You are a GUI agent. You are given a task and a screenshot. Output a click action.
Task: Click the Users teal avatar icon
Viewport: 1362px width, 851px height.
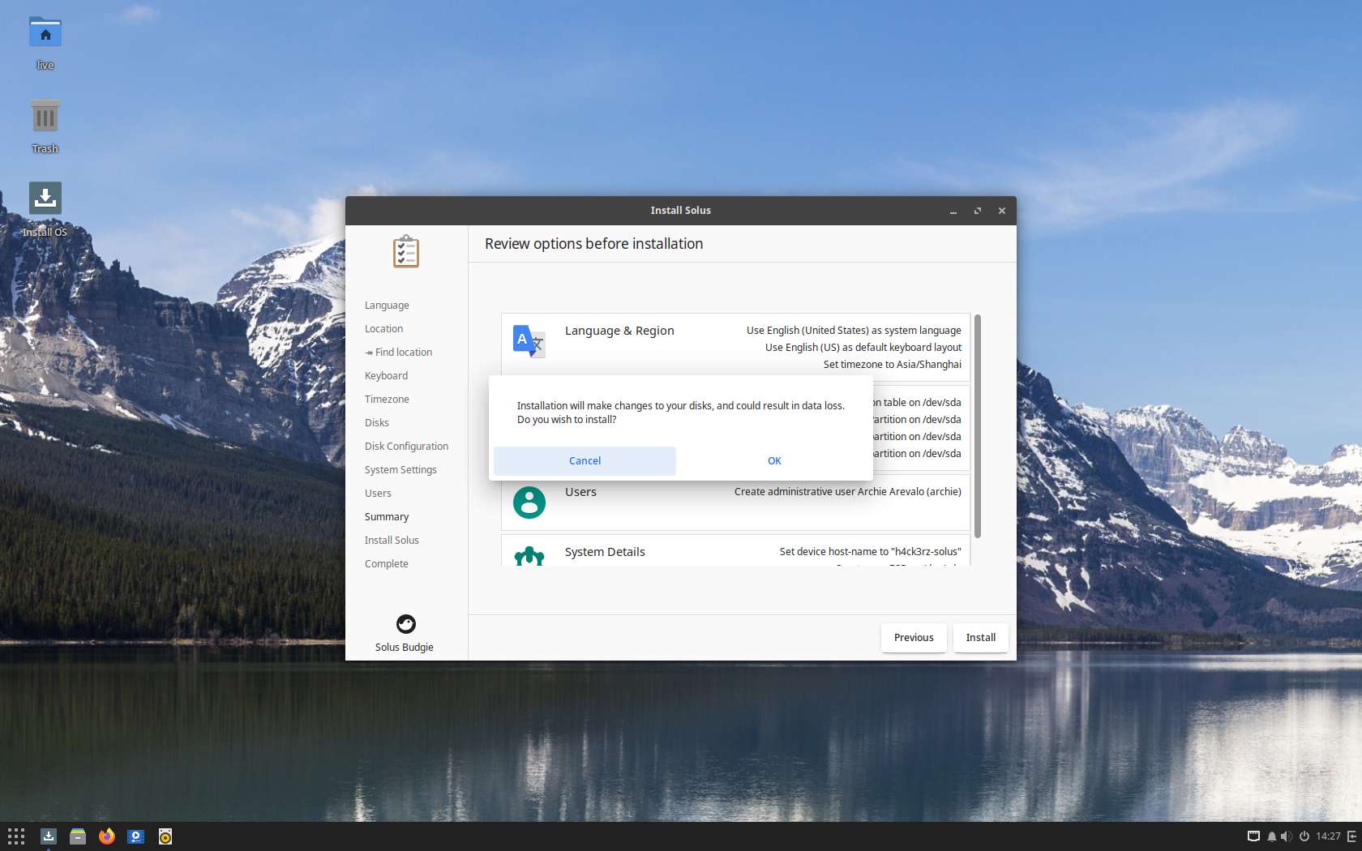coord(529,502)
